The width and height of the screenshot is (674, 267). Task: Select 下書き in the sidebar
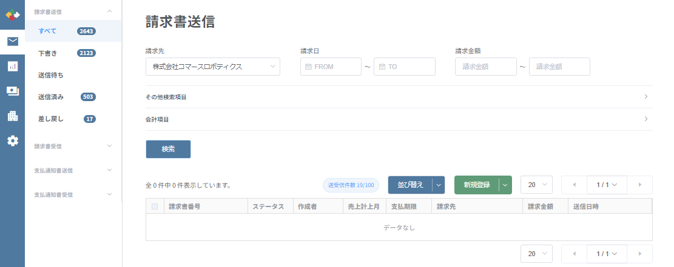[47, 53]
